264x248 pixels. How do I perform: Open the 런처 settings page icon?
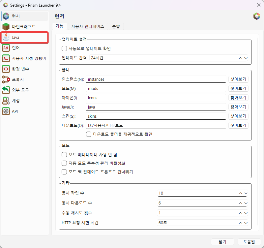coord(6,16)
